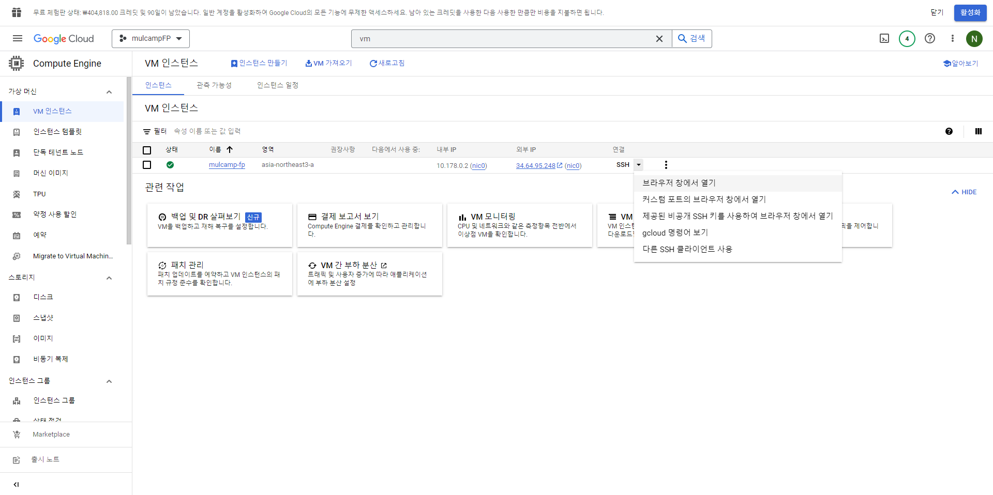Image resolution: width=993 pixels, height=495 pixels.
Task: Open 인스턴스 그룹 sidebar item
Action: click(x=62, y=400)
